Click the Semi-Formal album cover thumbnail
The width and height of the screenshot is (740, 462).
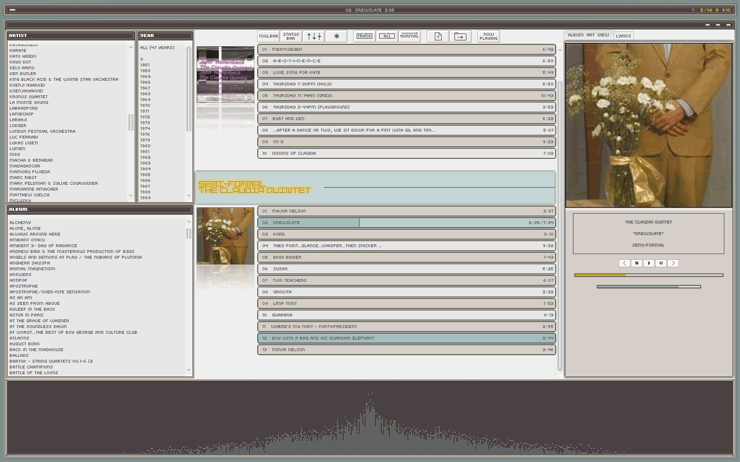point(225,236)
